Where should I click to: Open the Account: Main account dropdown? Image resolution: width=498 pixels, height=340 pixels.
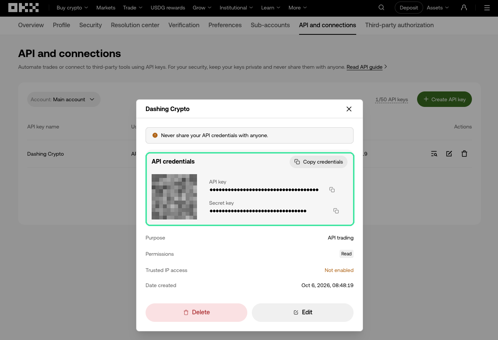[x=64, y=99]
